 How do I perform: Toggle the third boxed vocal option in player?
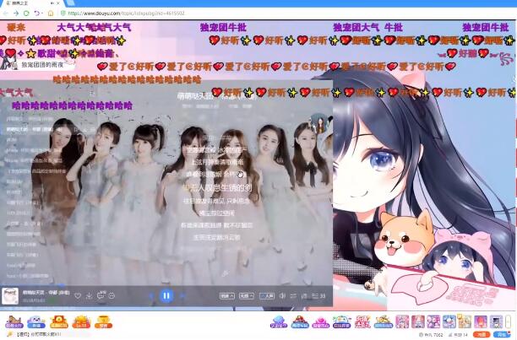point(266,295)
